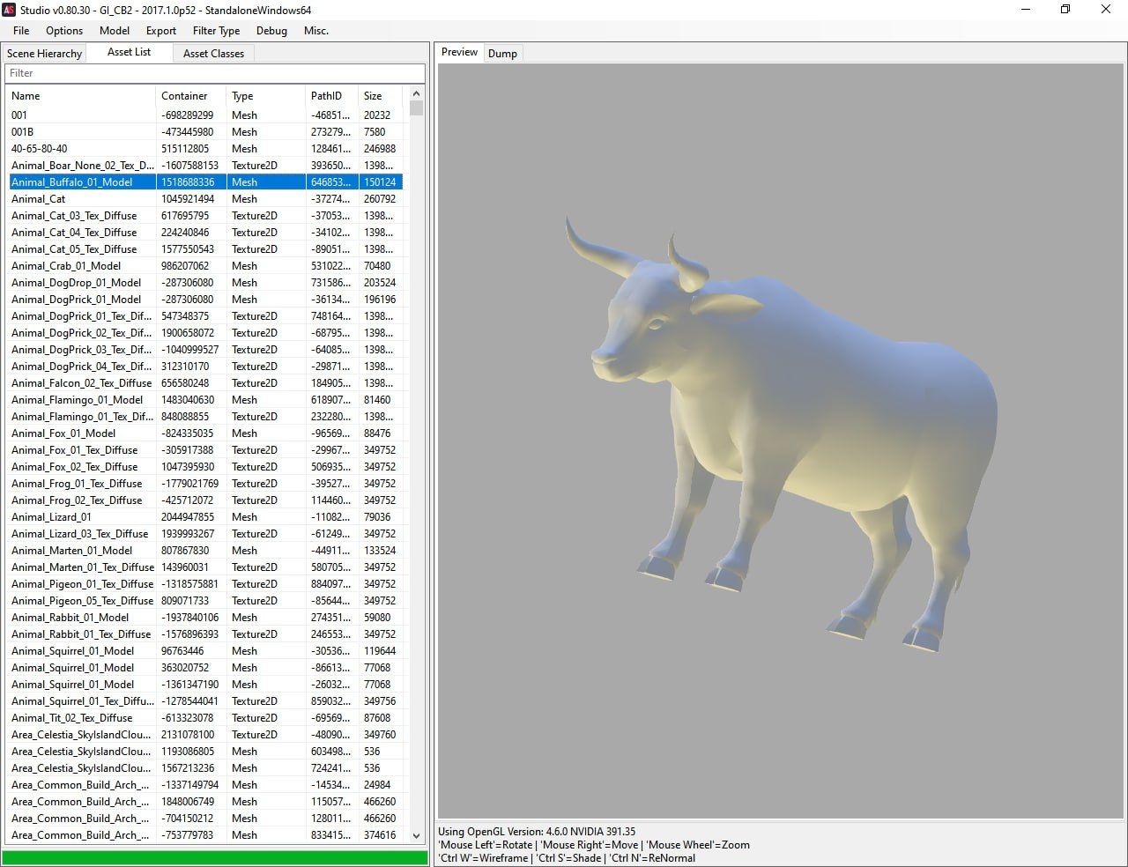Select Animal_Cat_05_Tex_Diffuse in the list

pos(205,249)
